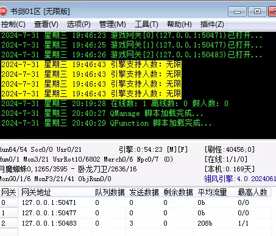The height and width of the screenshot is (236, 276).
Task: Click sent data value 3 cell
Action: (131, 223)
